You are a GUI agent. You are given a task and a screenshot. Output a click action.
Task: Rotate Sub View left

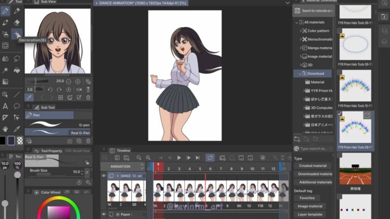click(x=50, y=90)
